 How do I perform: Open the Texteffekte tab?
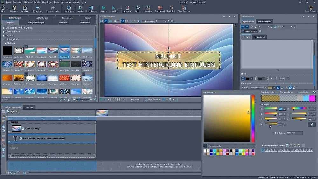click(85, 23)
